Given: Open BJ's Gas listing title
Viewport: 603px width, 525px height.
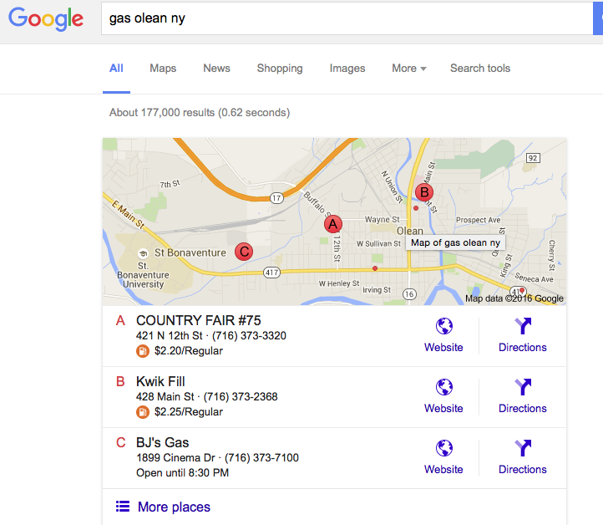Looking at the screenshot, I should point(162,442).
